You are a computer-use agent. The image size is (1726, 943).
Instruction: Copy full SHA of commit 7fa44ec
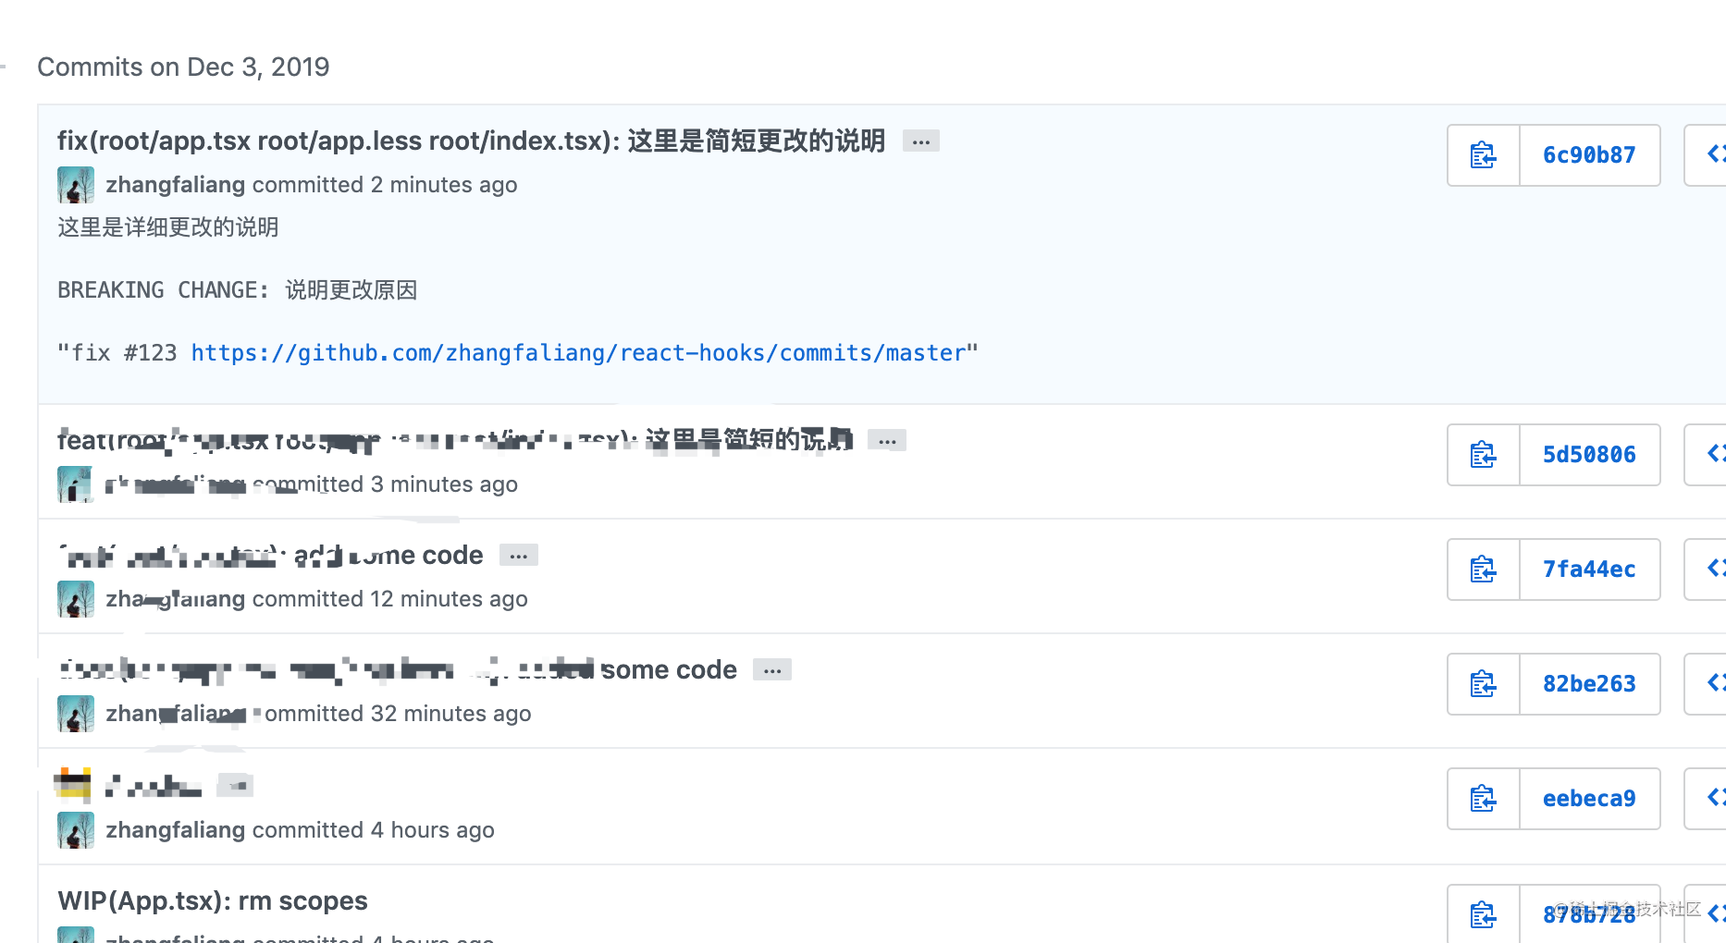tap(1484, 569)
